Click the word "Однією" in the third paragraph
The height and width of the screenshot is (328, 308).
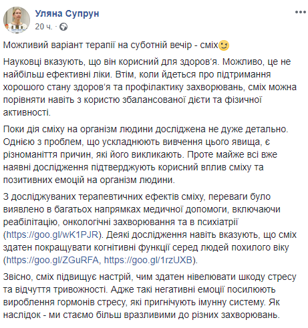pyautogui.click(x=19, y=142)
